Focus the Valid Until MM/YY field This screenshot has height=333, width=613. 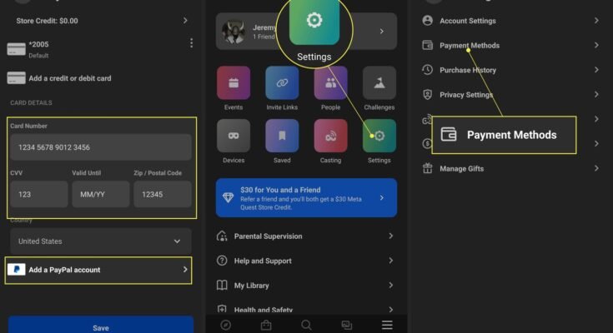point(101,194)
